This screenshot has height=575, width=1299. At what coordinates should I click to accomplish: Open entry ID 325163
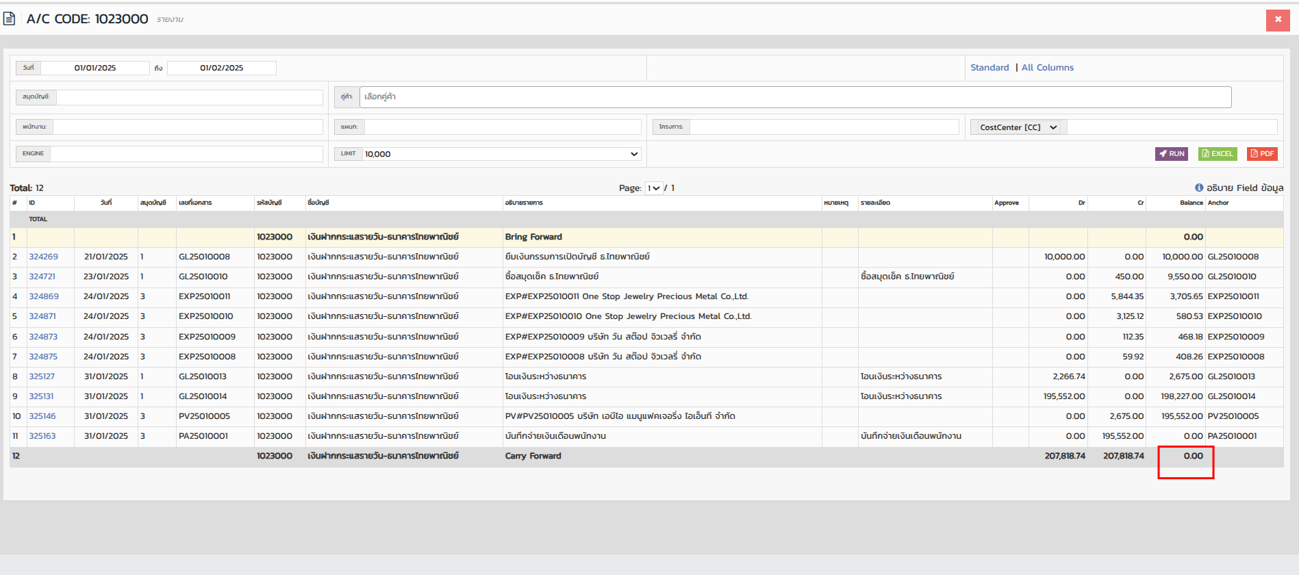(x=42, y=436)
